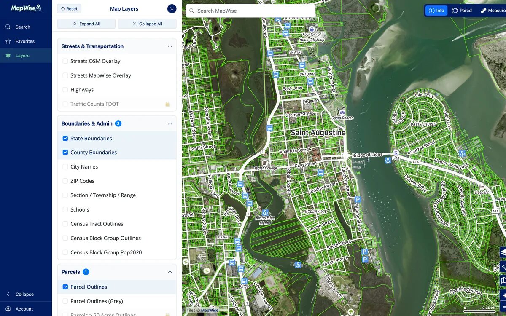Enable Streets MapWise Overlay checkbox
Image resolution: width=506 pixels, height=316 pixels.
[65, 75]
